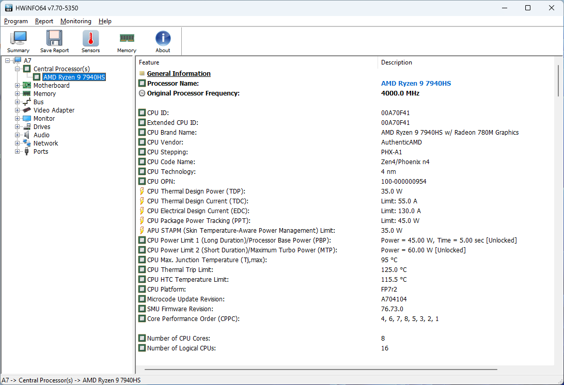564x385 pixels.
Task: Click the lightning icon beside CPU Thermal Design Power
Action: (142, 191)
